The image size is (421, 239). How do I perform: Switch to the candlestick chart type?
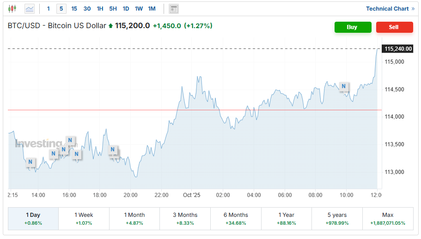point(12,9)
